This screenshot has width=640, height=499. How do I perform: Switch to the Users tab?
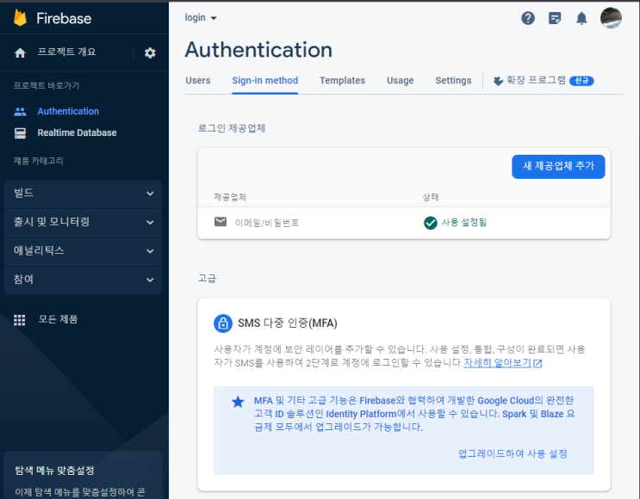pyautogui.click(x=198, y=81)
